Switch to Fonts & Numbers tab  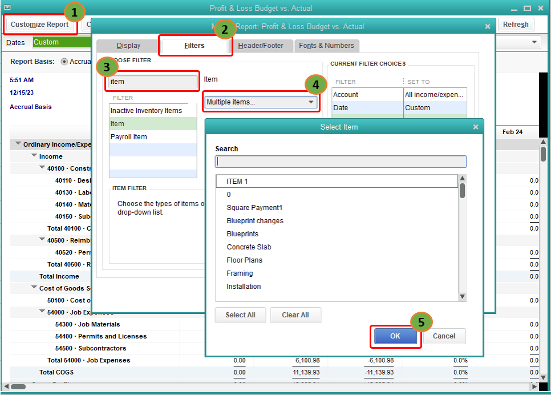326,46
